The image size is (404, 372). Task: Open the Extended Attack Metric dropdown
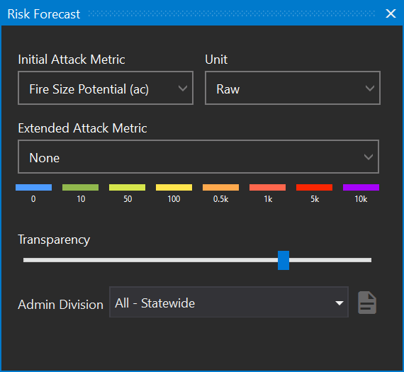point(198,157)
